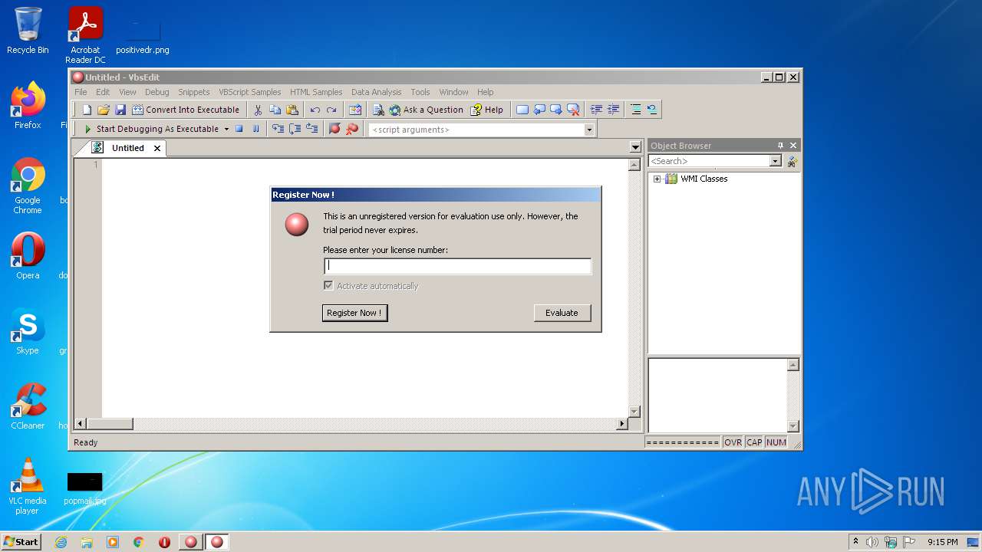
Task: Step into next statement icon
Action: tap(278, 129)
